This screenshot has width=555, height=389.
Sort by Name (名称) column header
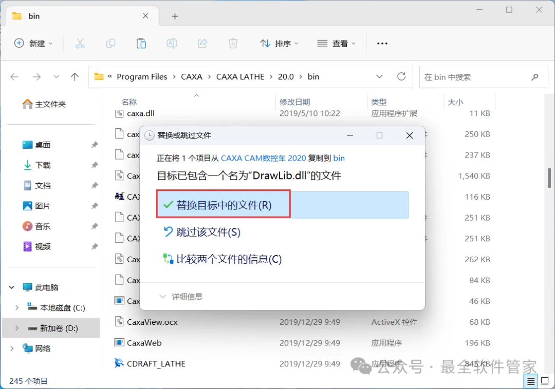[x=129, y=102]
